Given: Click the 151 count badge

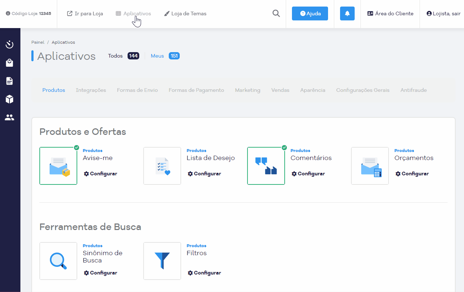Looking at the screenshot, I should (174, 56).
